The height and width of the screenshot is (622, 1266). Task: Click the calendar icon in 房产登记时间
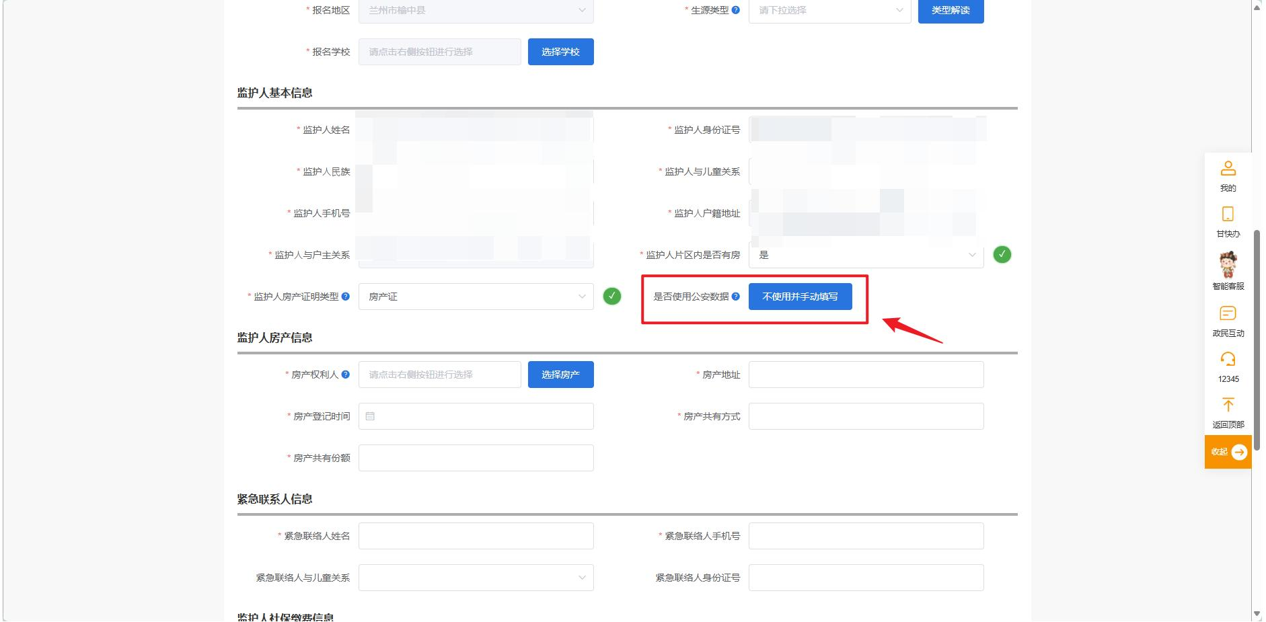tap(370, 416)
